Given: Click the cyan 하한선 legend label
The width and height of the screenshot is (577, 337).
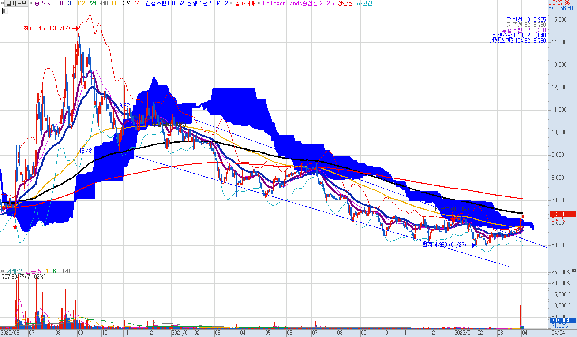Looking at the screenshot, I should pos(364,3).
